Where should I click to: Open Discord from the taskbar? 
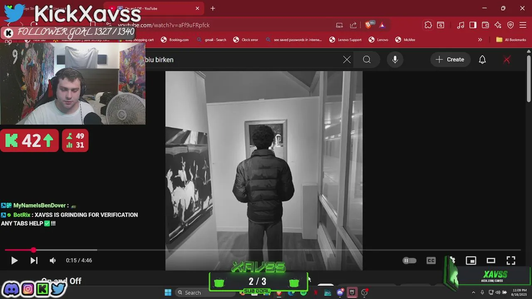(x=340, y=293)
